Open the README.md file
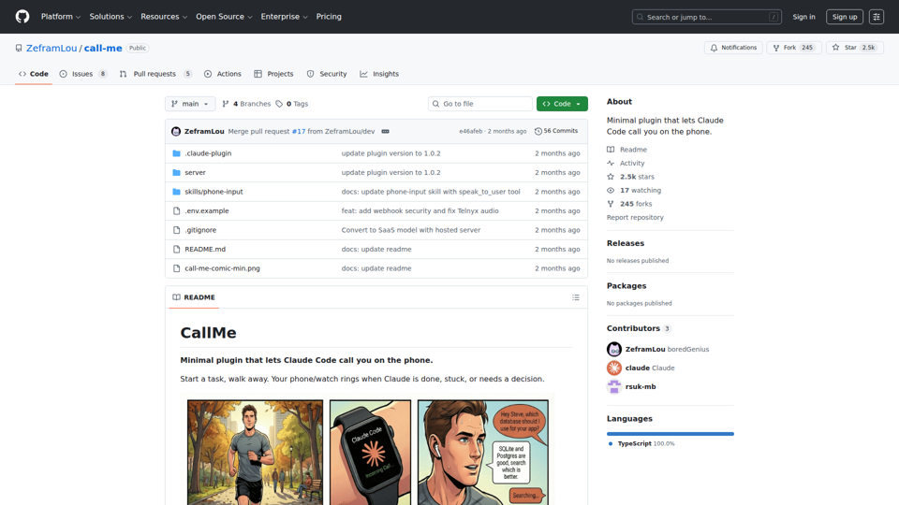This screenshot has height=505, width=899. pyautogui.click(x=205, y=249)
